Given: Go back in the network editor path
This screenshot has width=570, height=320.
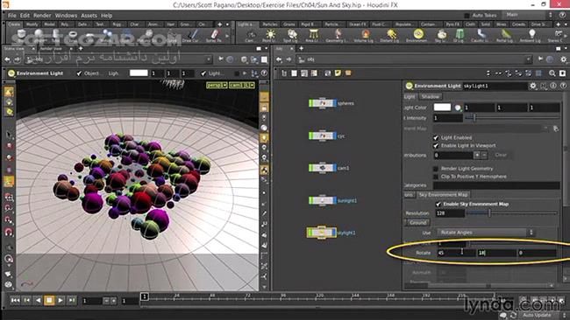Looking at the screenshot, I should 279,59.
